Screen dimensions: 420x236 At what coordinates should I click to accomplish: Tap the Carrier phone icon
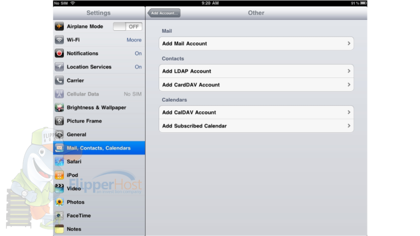pyautogui.click(x=59, y=80)
